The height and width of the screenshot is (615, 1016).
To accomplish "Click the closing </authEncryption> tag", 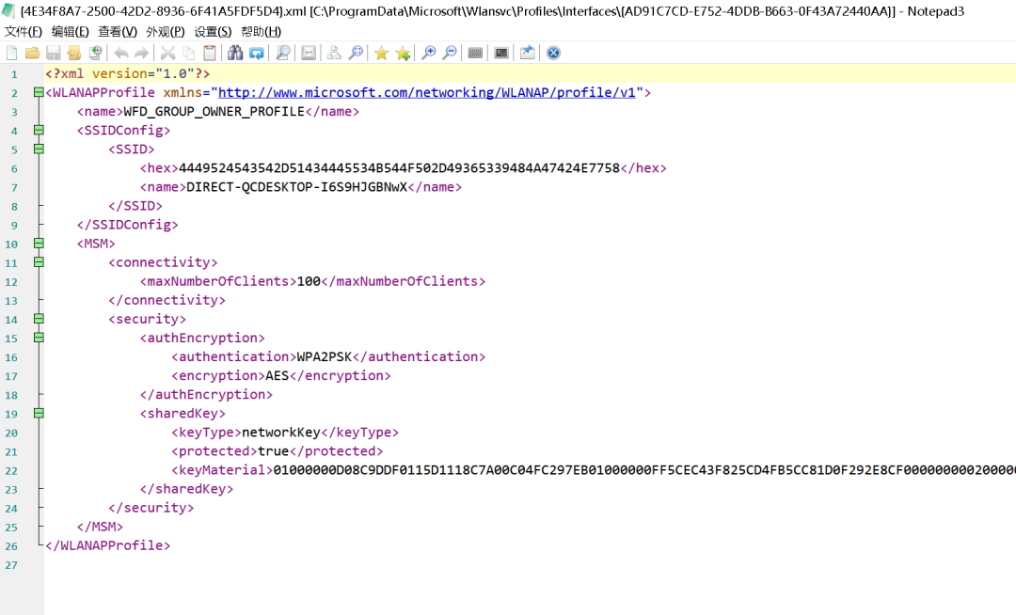I will tap(206, 394).
